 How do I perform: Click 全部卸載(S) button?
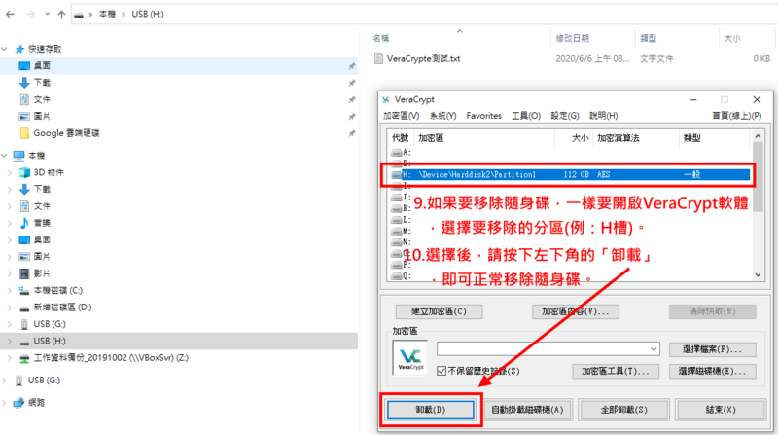click(x=623, y=410)
